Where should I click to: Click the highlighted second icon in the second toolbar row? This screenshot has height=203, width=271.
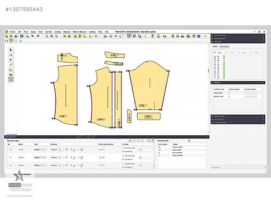coord(11,41)
